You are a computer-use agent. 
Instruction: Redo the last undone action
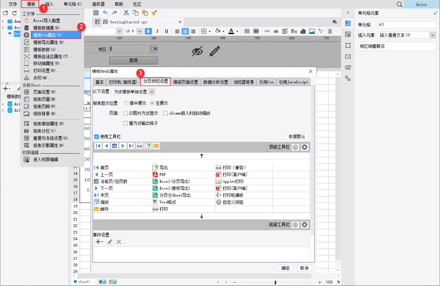click(114, 13)
